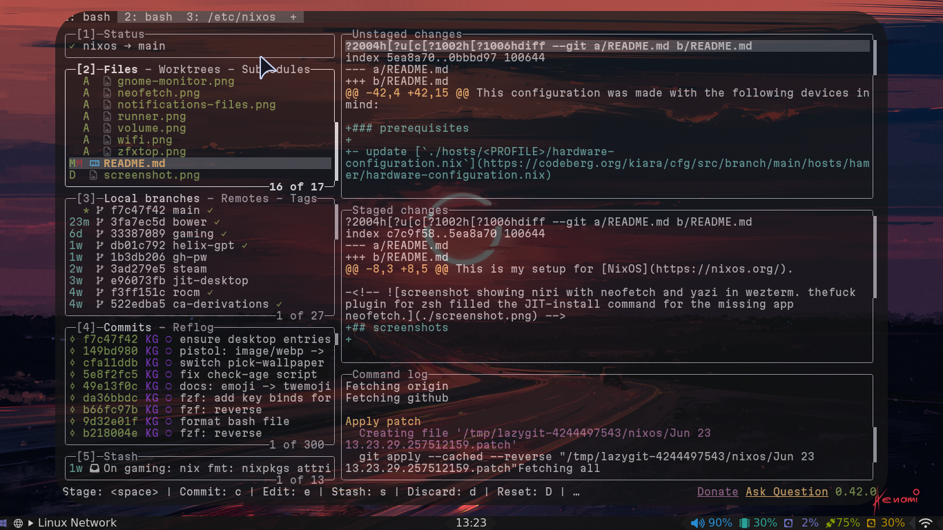Switch to the Remotes tab
The image size is (943, 530).
click(x=245, y=199)
